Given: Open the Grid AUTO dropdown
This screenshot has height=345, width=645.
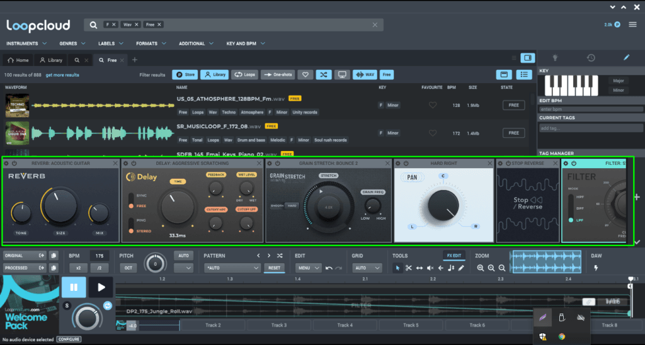Looking at the screenshot, I should (x=367, y=268).
